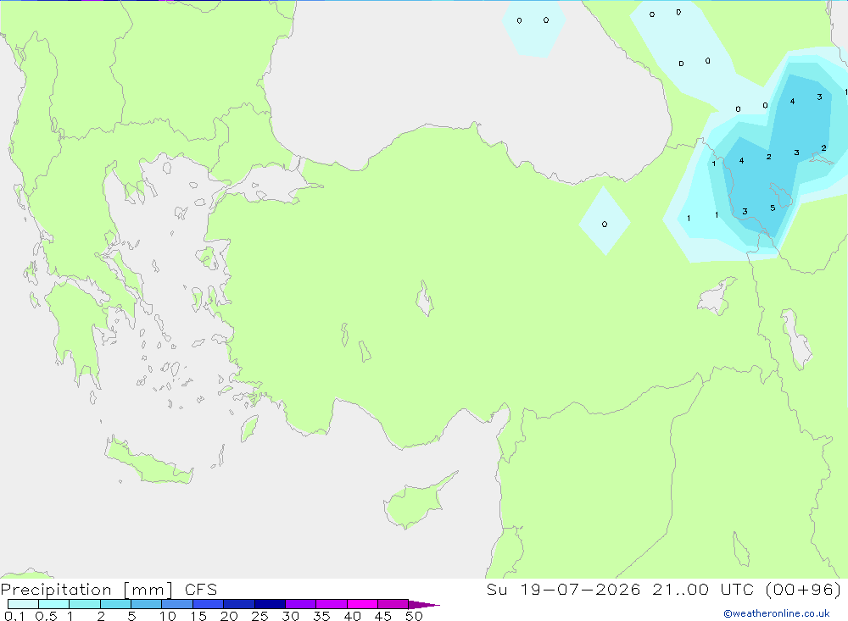Screen dimensions: 848x621
Task: Click the isolated '0' value inside the diamond contour
Action: tap(605, 225)
